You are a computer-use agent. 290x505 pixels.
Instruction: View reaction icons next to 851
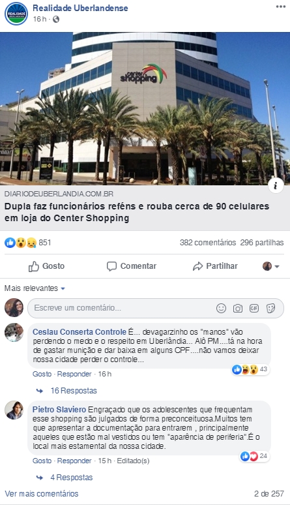(20, 243)
